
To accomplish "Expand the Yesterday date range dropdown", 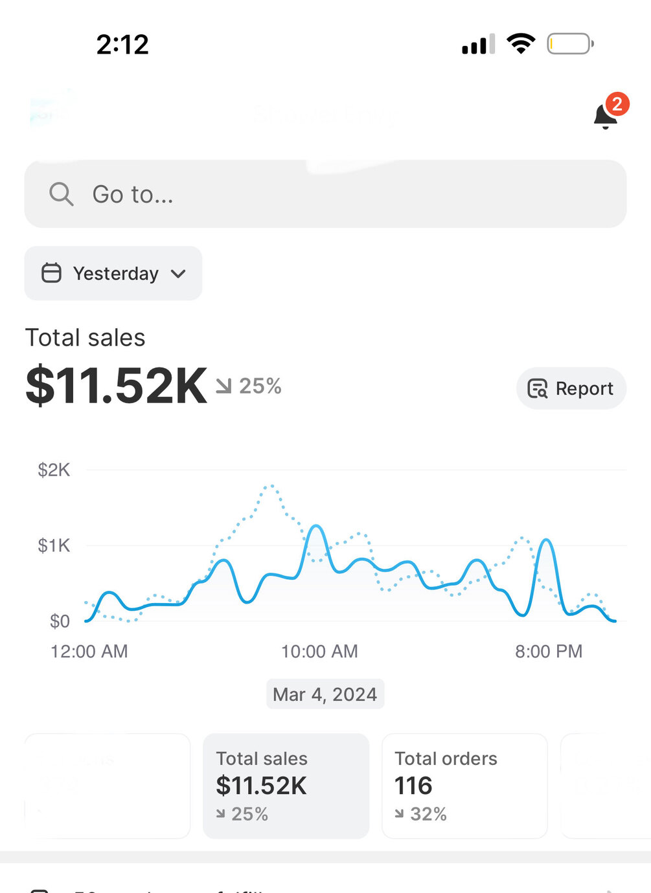I will [113, 273].
